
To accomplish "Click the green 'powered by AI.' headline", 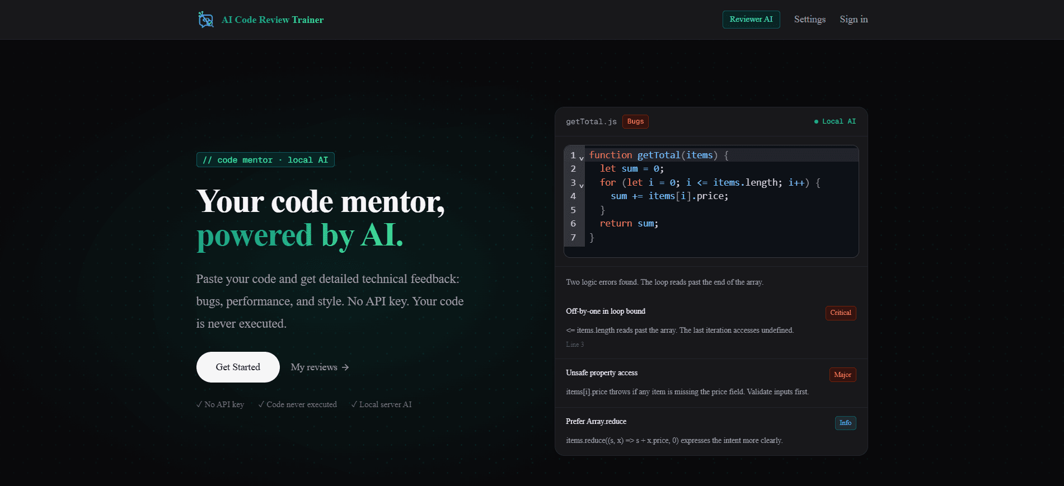I will pyautogui.click(x=300, y=235).
